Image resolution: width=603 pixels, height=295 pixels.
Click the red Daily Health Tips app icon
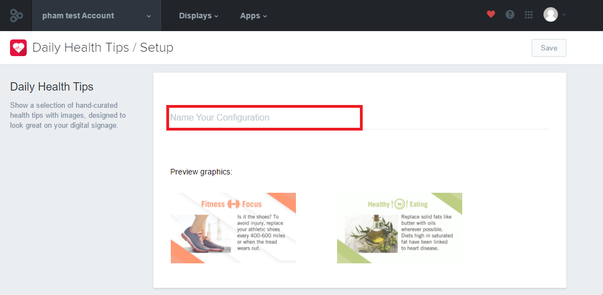coord(18,48)
